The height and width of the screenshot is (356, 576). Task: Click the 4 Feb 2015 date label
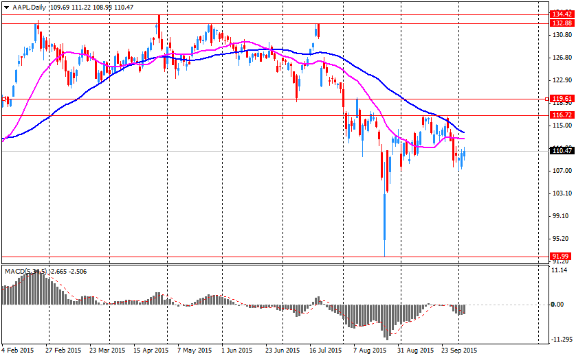(17, 350)
